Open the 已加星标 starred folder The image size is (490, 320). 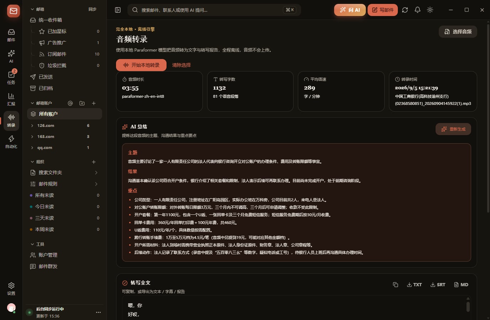tap(69, 31)
